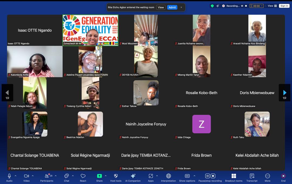Viewport: 292px width, 184px height.
Task: Click the Audio microphone icon
Action: click(9, 176)
